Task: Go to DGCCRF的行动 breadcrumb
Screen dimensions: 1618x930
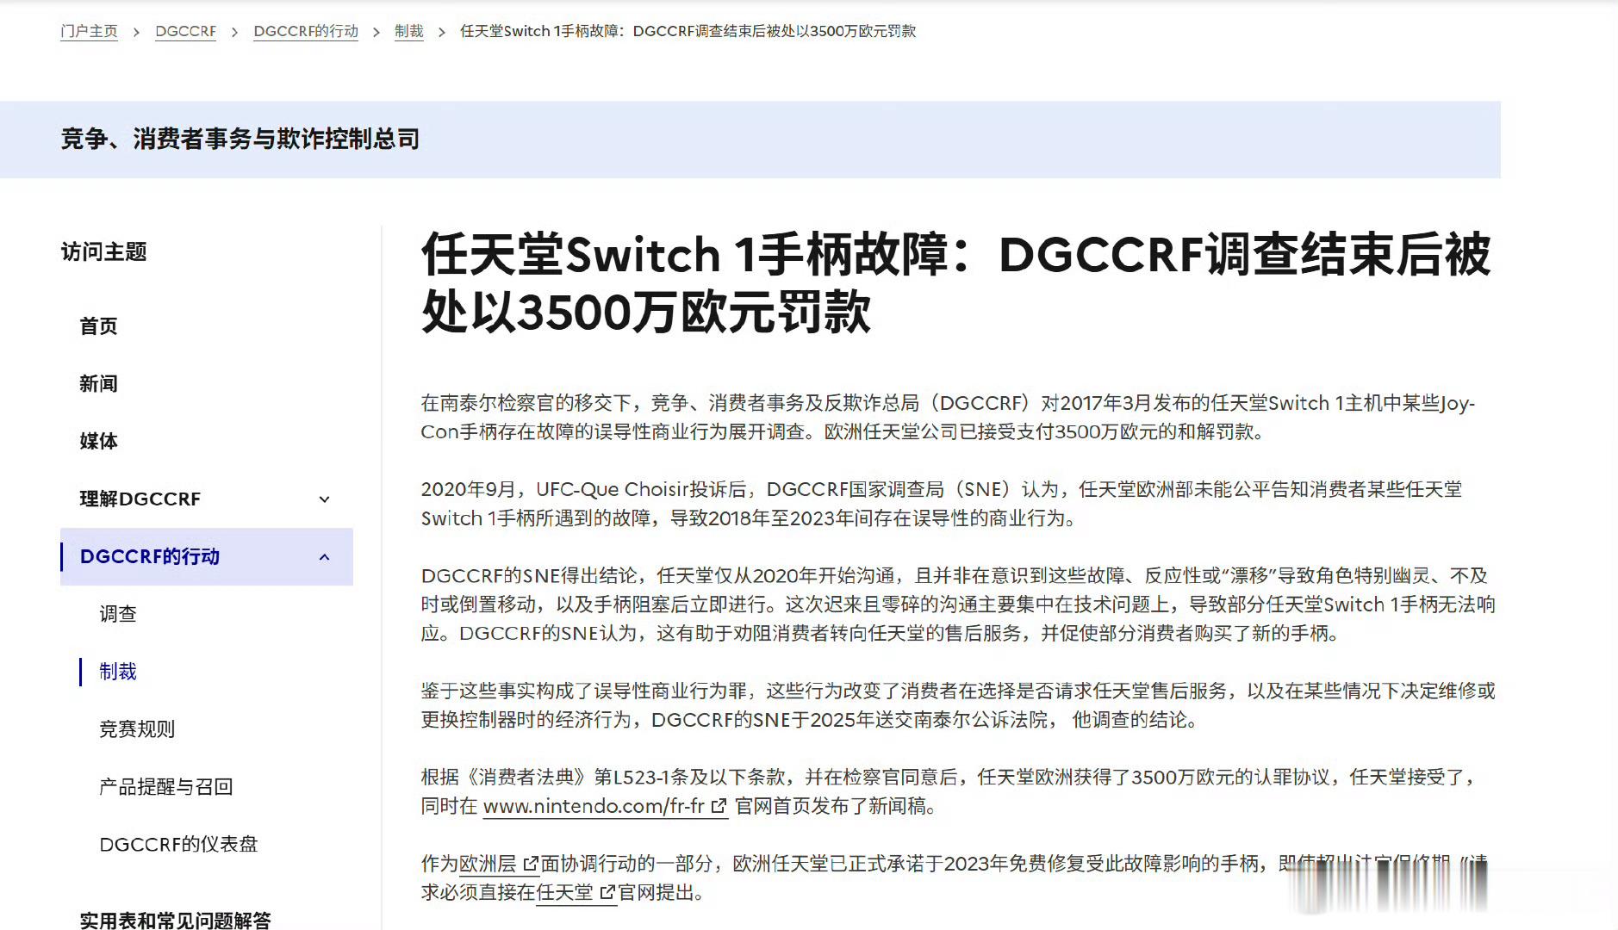Action: [306, 31]
